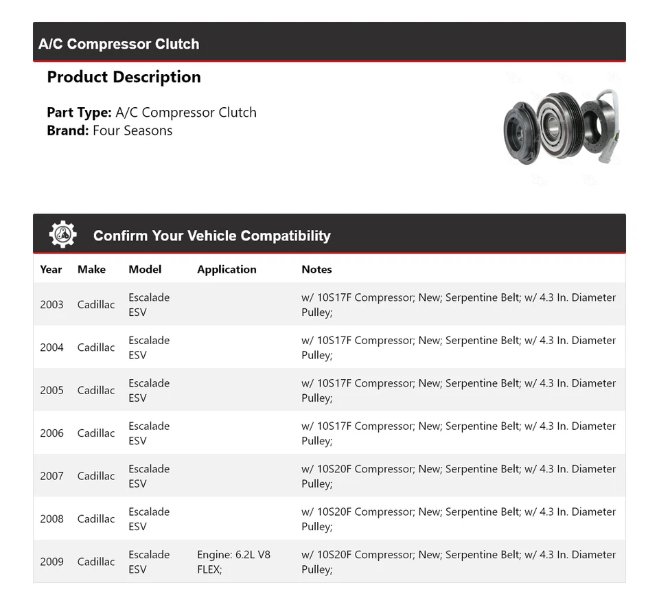Click the Notes column header
Viewport: 659px width, 605px height.
(x=316, y=269)
